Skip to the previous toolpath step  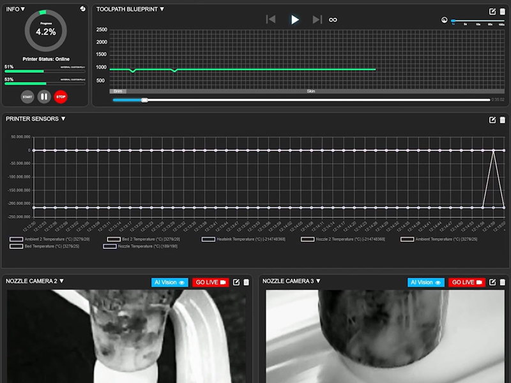[271, 20]
